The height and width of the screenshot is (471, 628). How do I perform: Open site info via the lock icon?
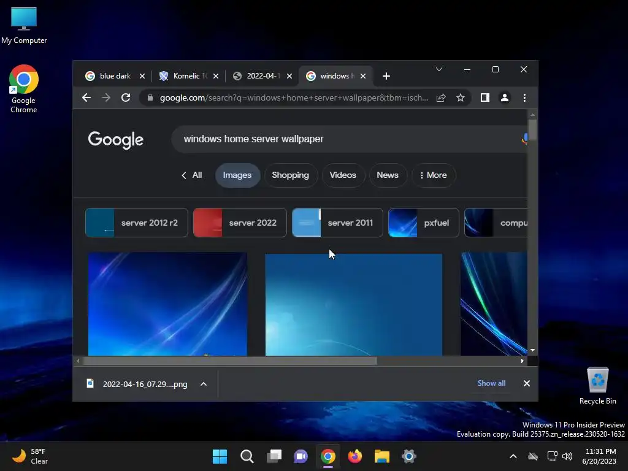click(150, 98)
